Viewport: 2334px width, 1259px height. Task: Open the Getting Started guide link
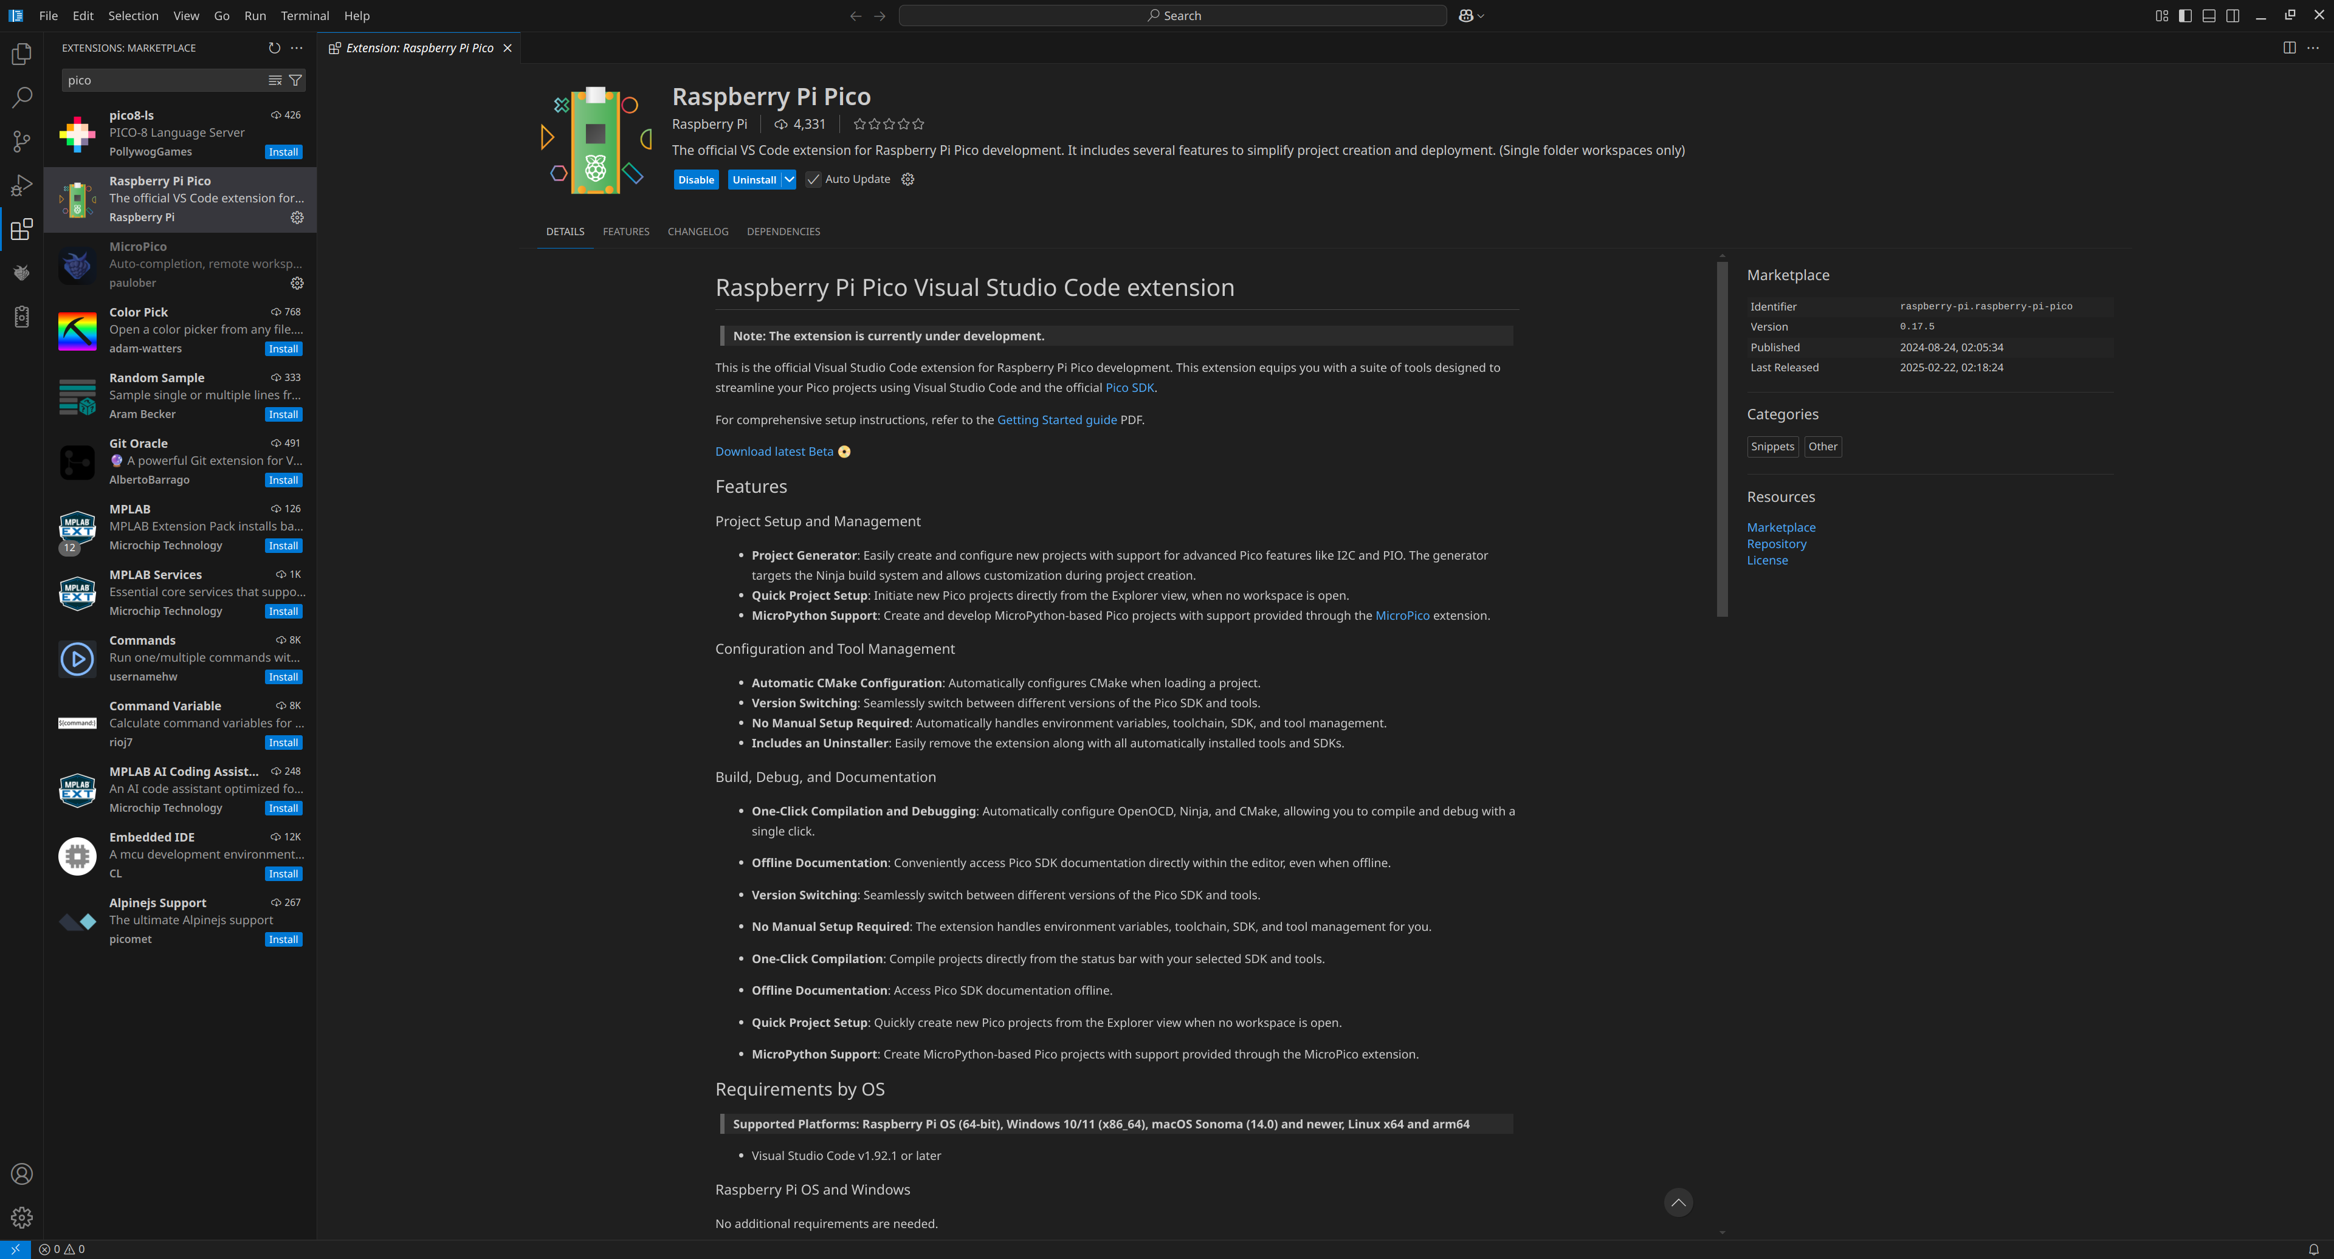click(1056, 419)
